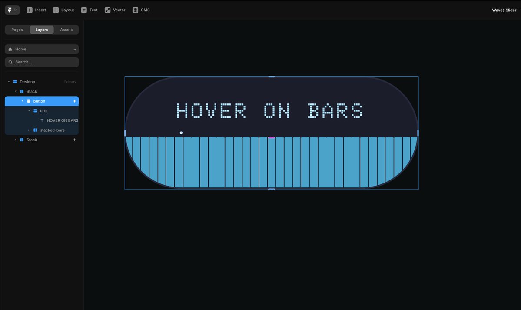
Task: Open the Home page dropdown
Action: (x=74, y=49)
